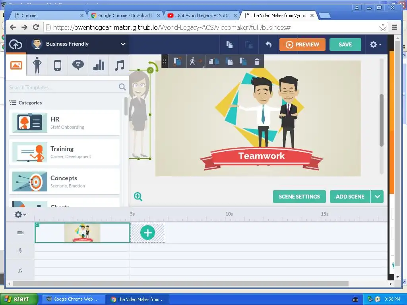
Task: Click the Chrome user profile icon
Action: coord(357,8)
